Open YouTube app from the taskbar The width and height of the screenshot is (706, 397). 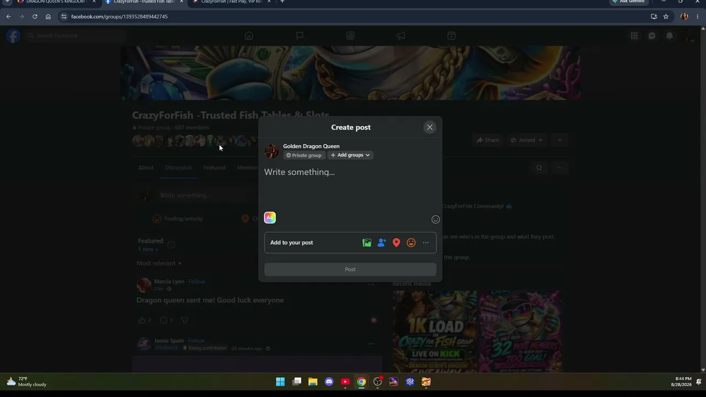click(x=345, y=382)
